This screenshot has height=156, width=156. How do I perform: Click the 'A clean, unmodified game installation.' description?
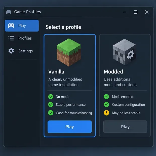[65, 82]
